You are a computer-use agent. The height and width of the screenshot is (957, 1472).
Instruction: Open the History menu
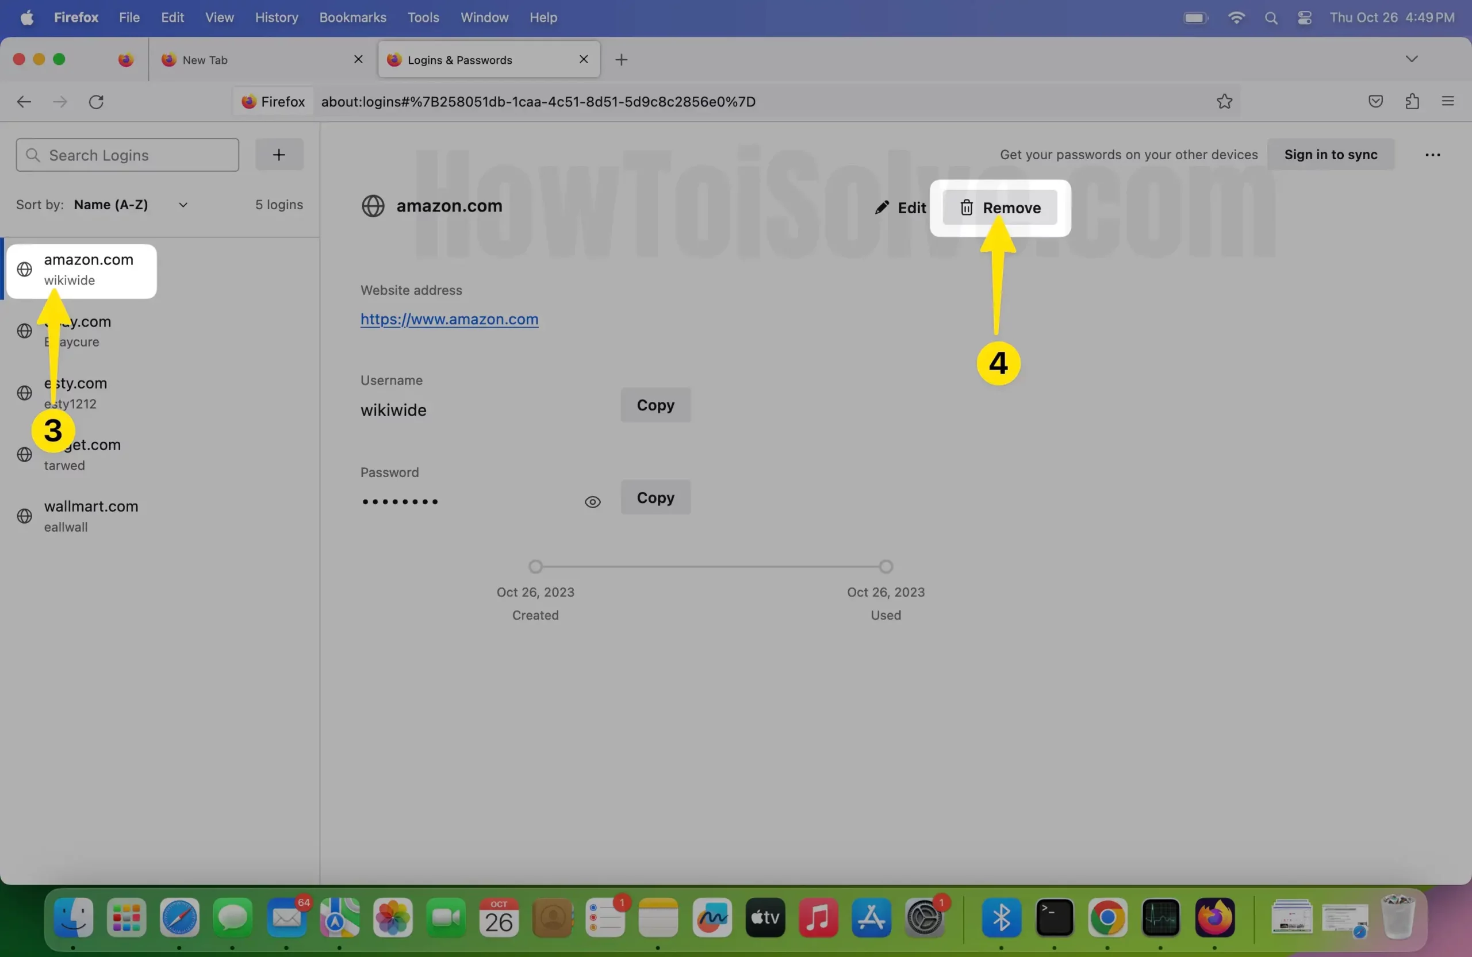277,17
